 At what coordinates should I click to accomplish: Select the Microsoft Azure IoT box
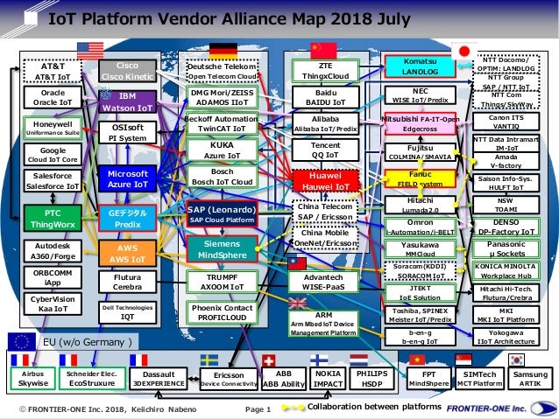(x=128, y=178)
